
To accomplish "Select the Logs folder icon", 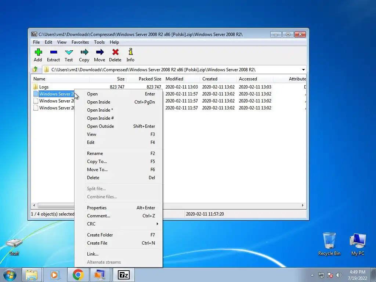I will click(36, 87).
